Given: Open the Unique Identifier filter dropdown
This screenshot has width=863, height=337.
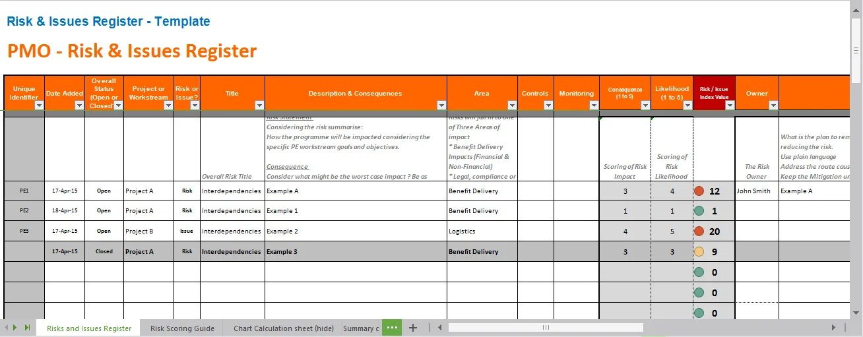Looking at the screenshot, I should point(39,106).
